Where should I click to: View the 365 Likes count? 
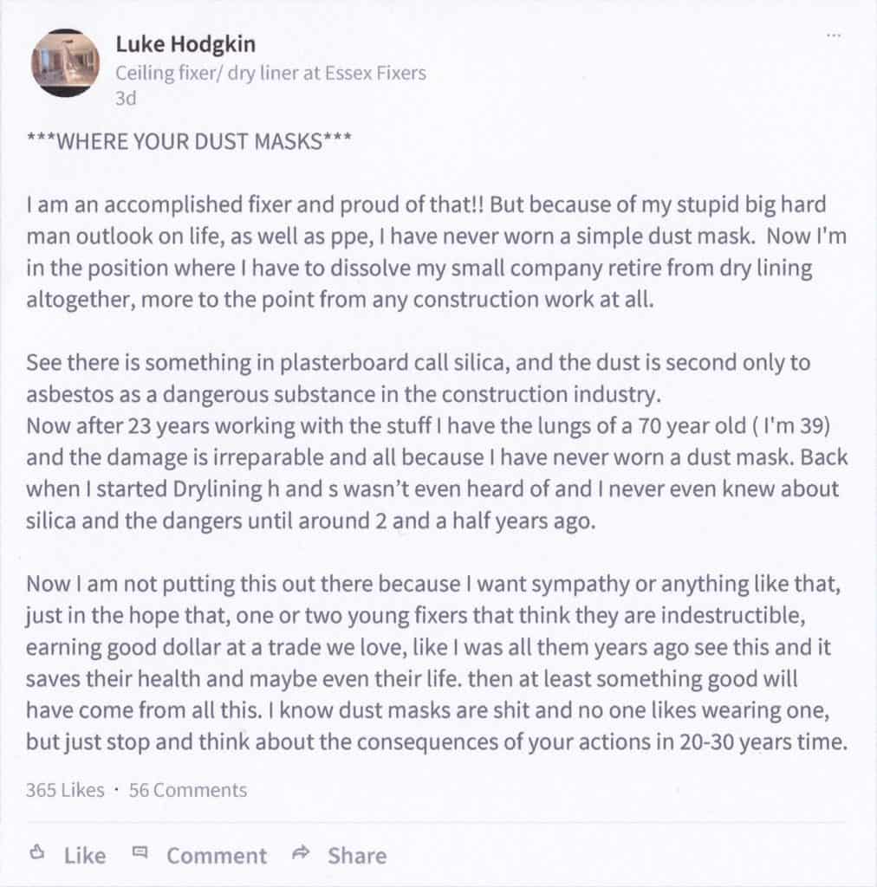point(65,790)
